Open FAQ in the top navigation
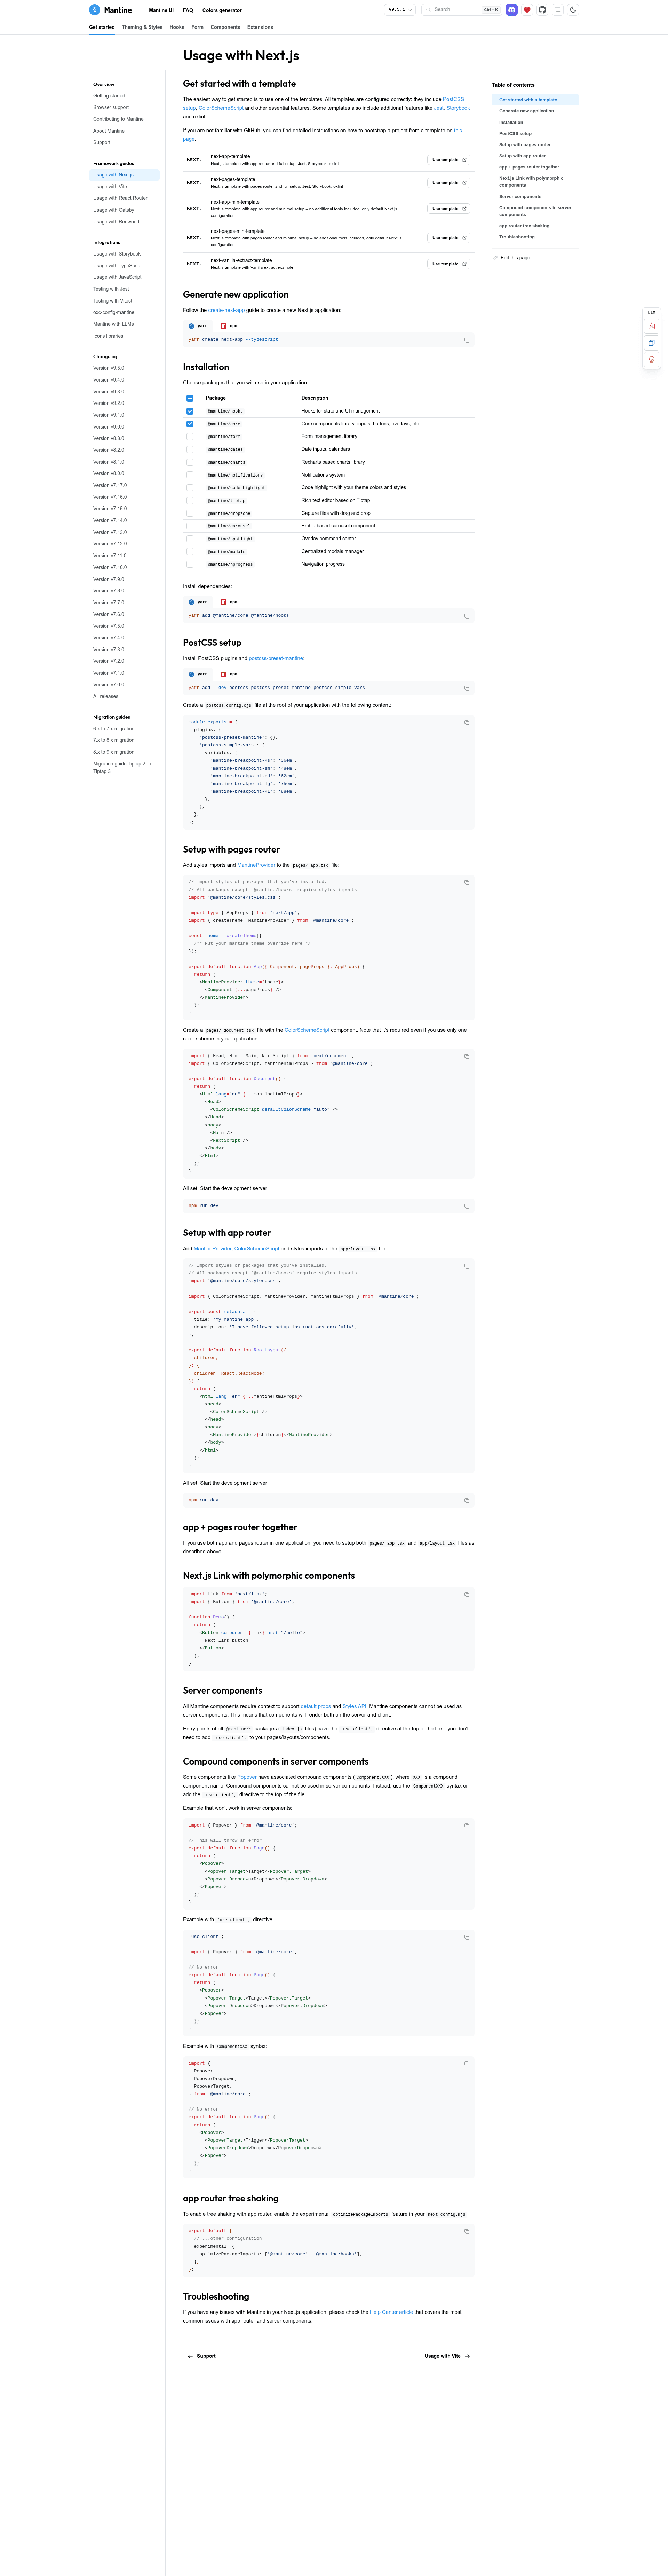The height and width of the screenshot is (2576, 668). (x=188, y=10)
